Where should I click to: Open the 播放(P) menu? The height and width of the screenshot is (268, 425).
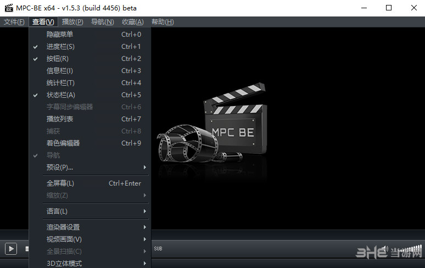click(72, 21)
